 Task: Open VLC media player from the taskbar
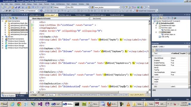128,104
